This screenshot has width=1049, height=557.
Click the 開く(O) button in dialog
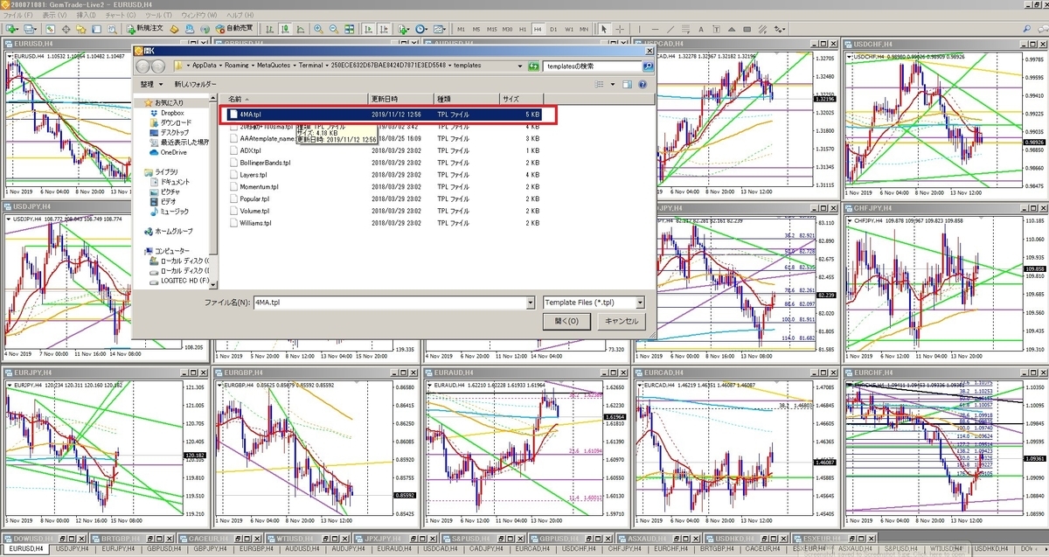click(566, 321)
